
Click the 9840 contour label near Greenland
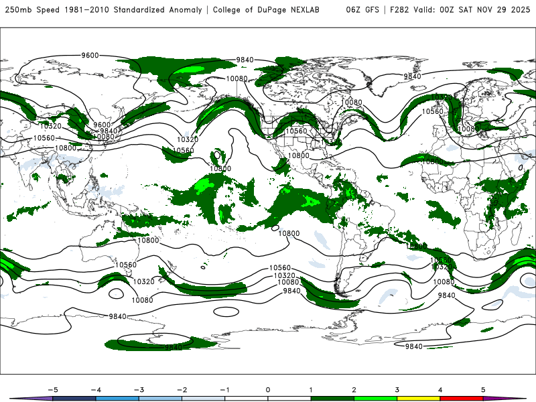pyautogui.click(x=412, y=76)
